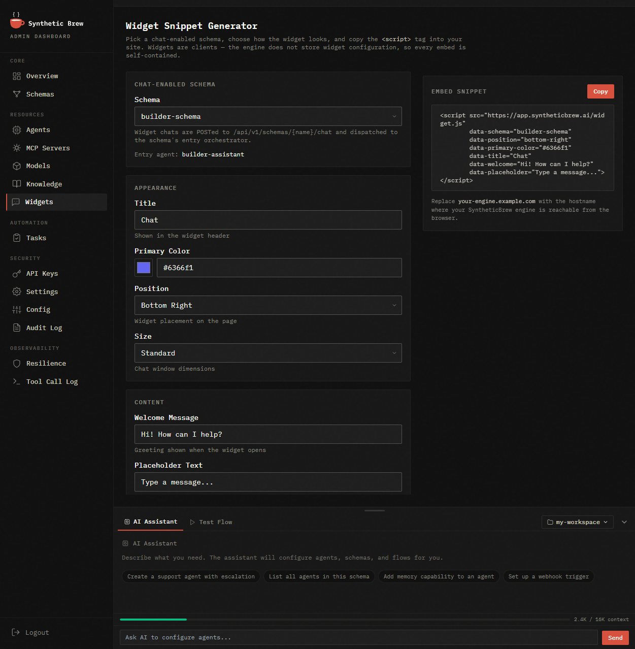Open the Size dropdown showing Standard

(x=268, y=353)
